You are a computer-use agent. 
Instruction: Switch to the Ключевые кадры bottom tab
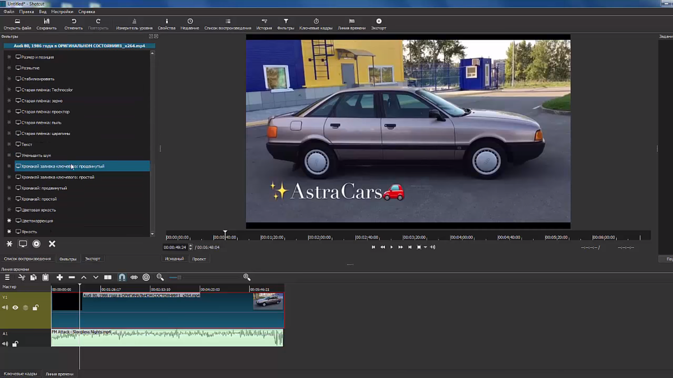(x=21, y=374)
